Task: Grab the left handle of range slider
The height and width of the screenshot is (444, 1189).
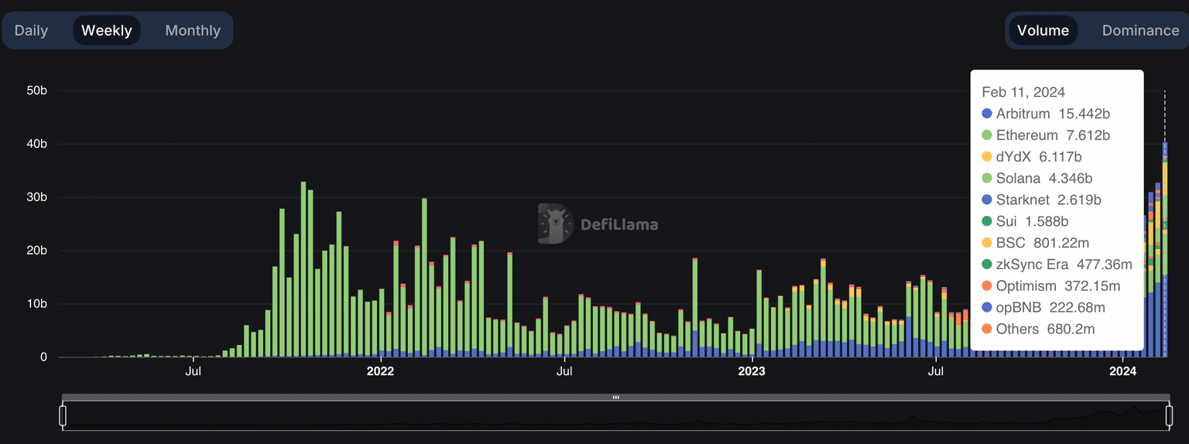Action: tap(63, 415)
